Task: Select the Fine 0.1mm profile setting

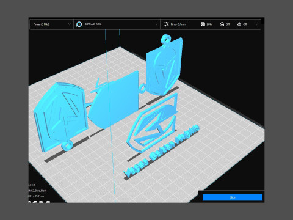Action: (x=178, y=24)
